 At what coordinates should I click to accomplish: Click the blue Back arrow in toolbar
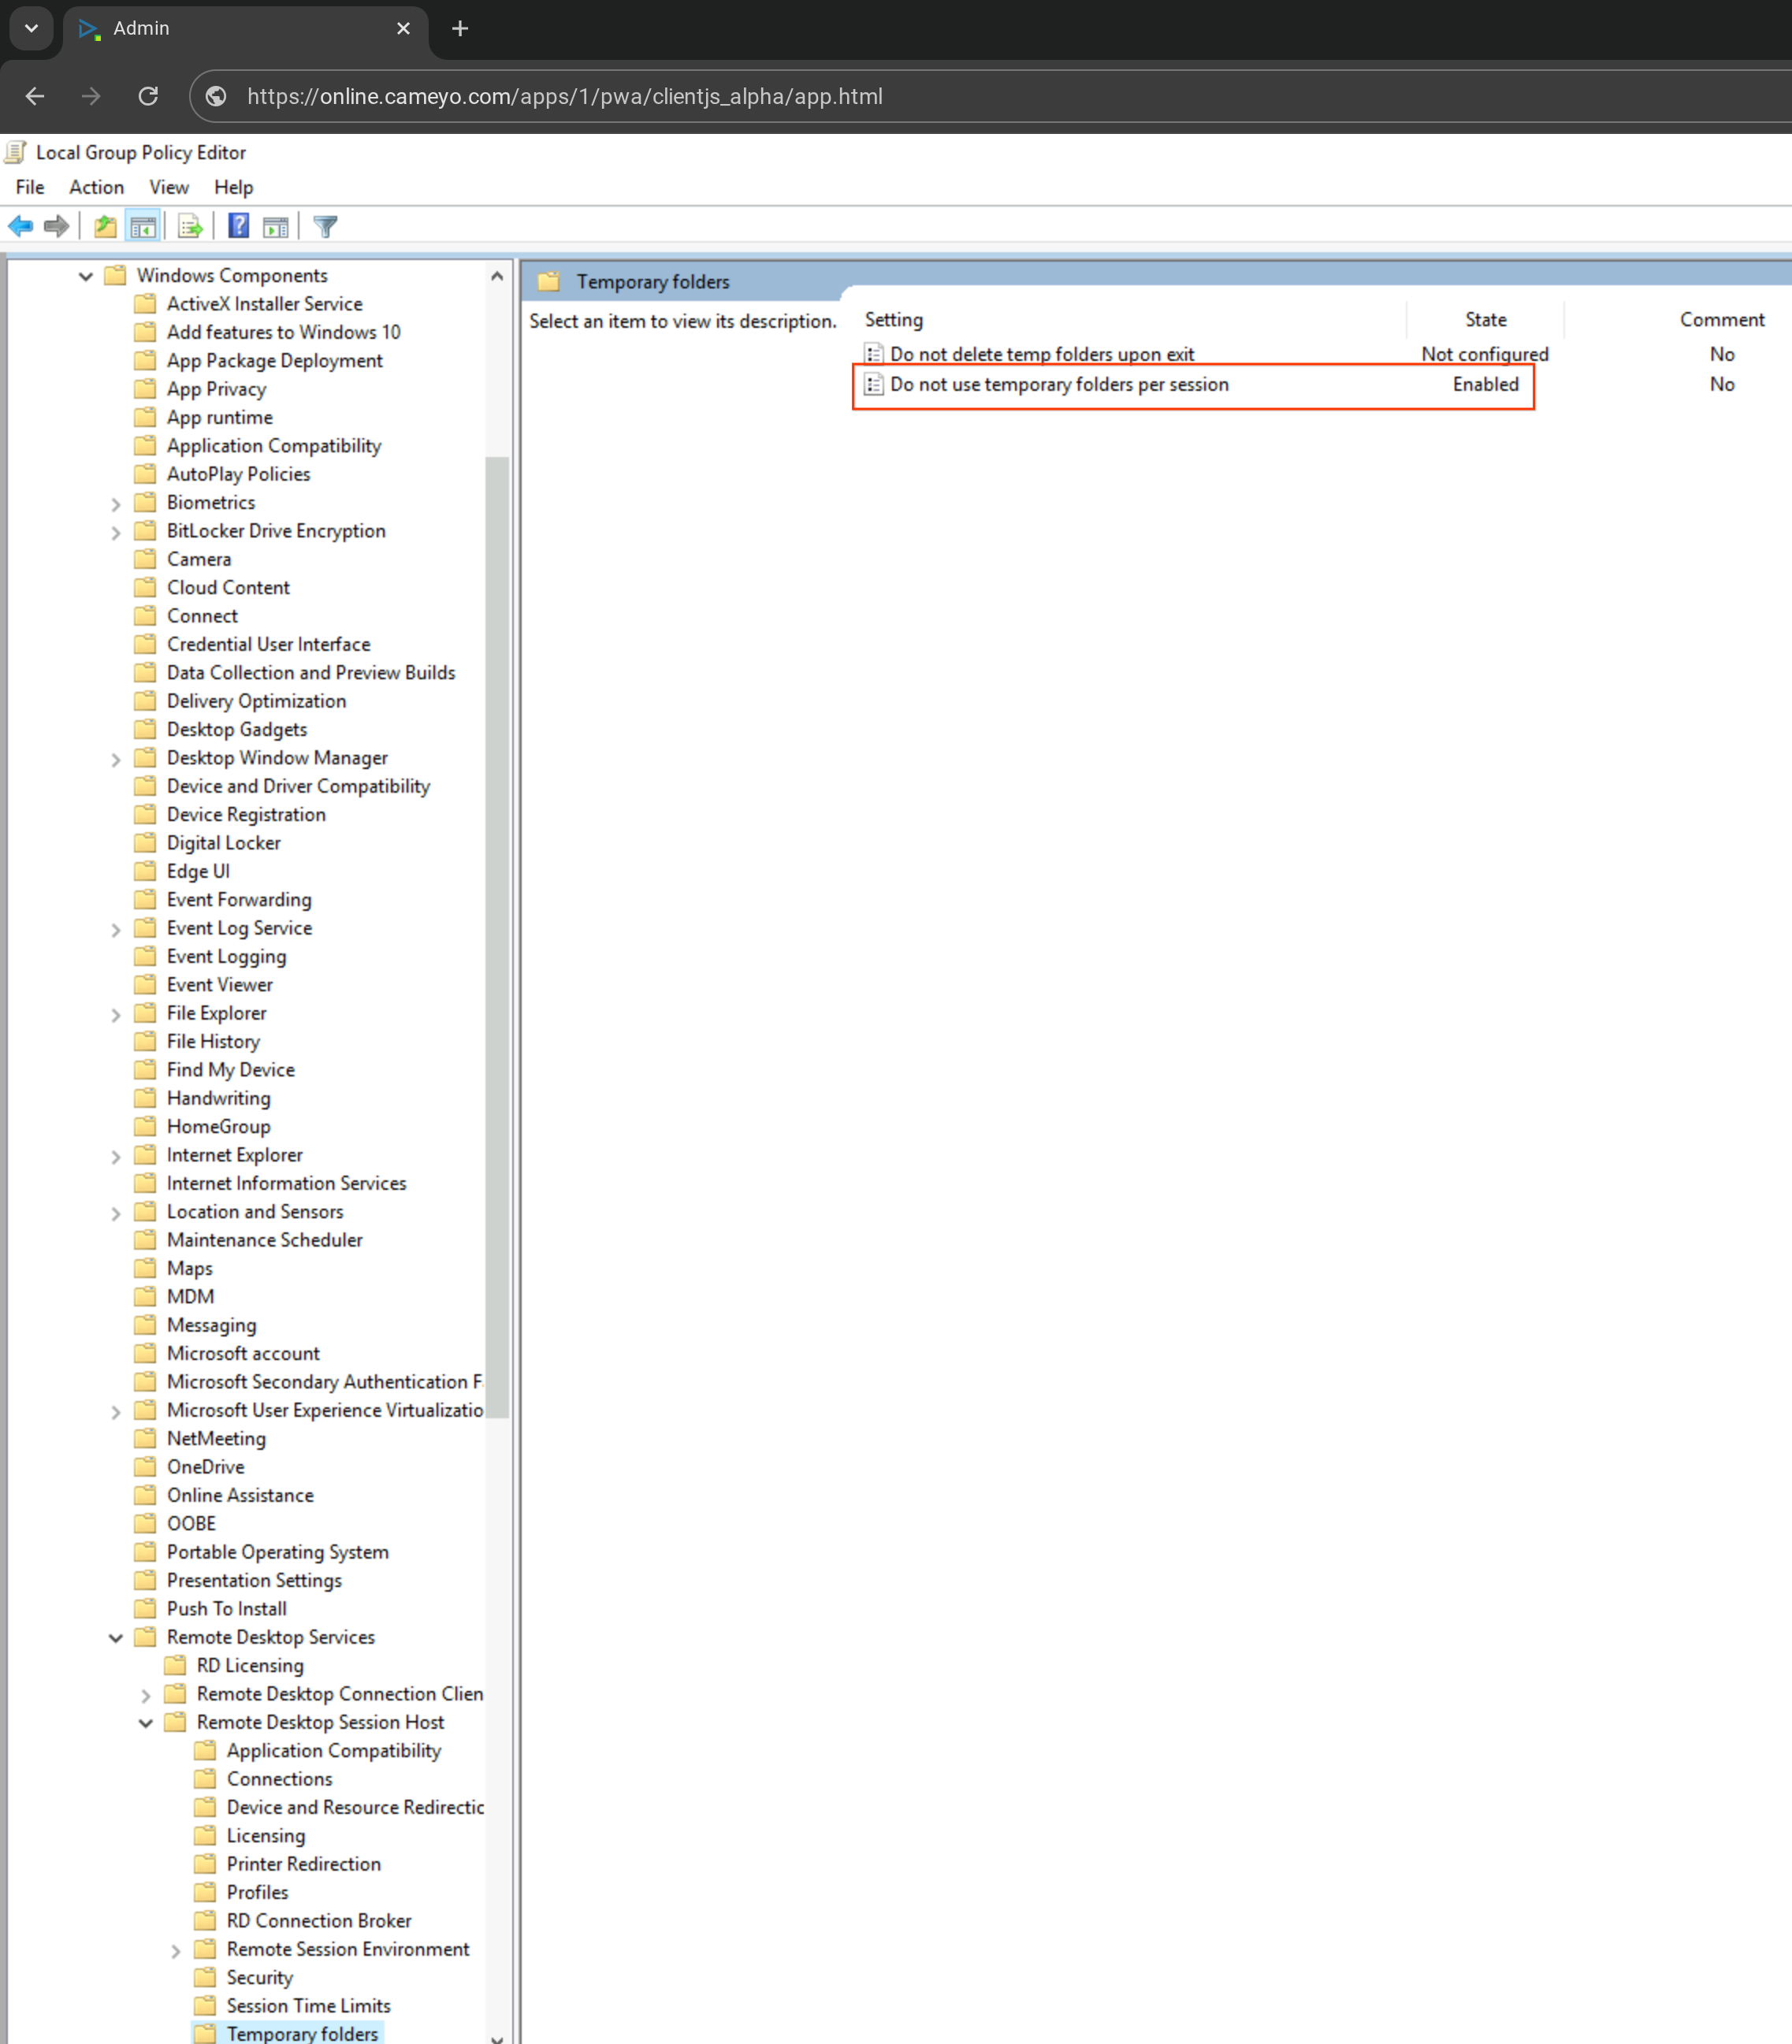point(21,227)
